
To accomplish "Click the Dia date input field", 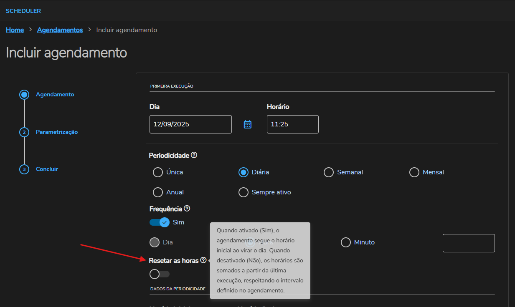I will 190,124.
